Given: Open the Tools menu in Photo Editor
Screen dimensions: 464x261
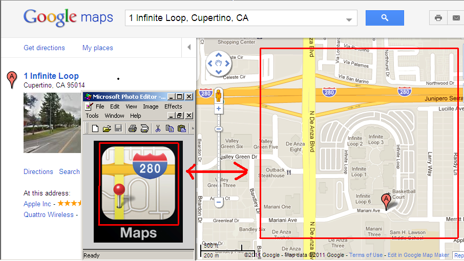Looking at the screenshot, I should pos(92,116).
